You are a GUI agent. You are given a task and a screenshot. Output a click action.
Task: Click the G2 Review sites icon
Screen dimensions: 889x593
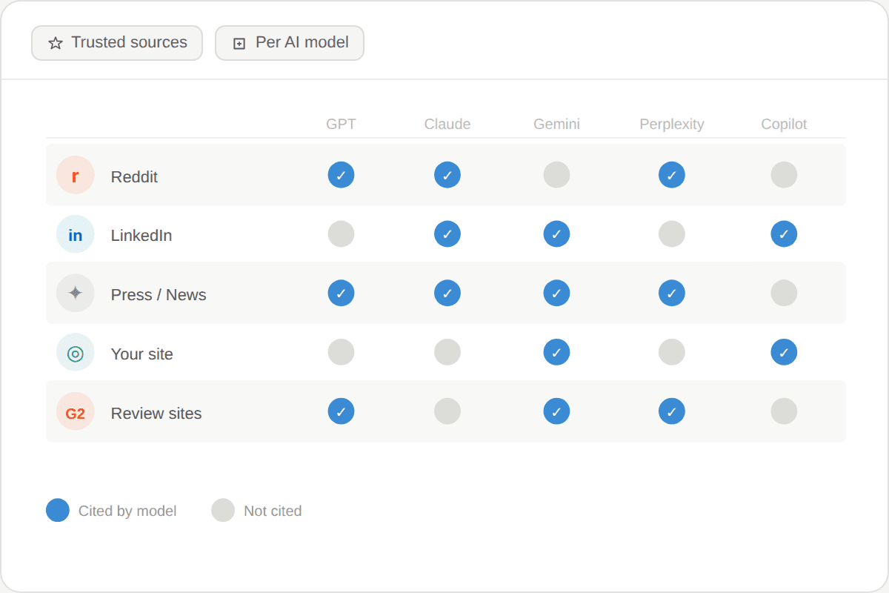[x=76, y=412]
